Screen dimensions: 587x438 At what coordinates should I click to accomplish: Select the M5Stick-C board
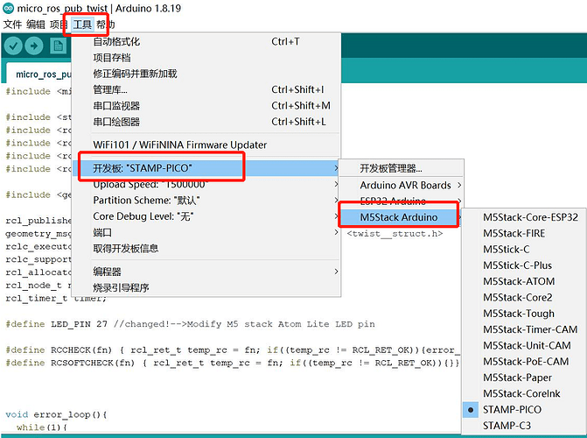(524, 250)
